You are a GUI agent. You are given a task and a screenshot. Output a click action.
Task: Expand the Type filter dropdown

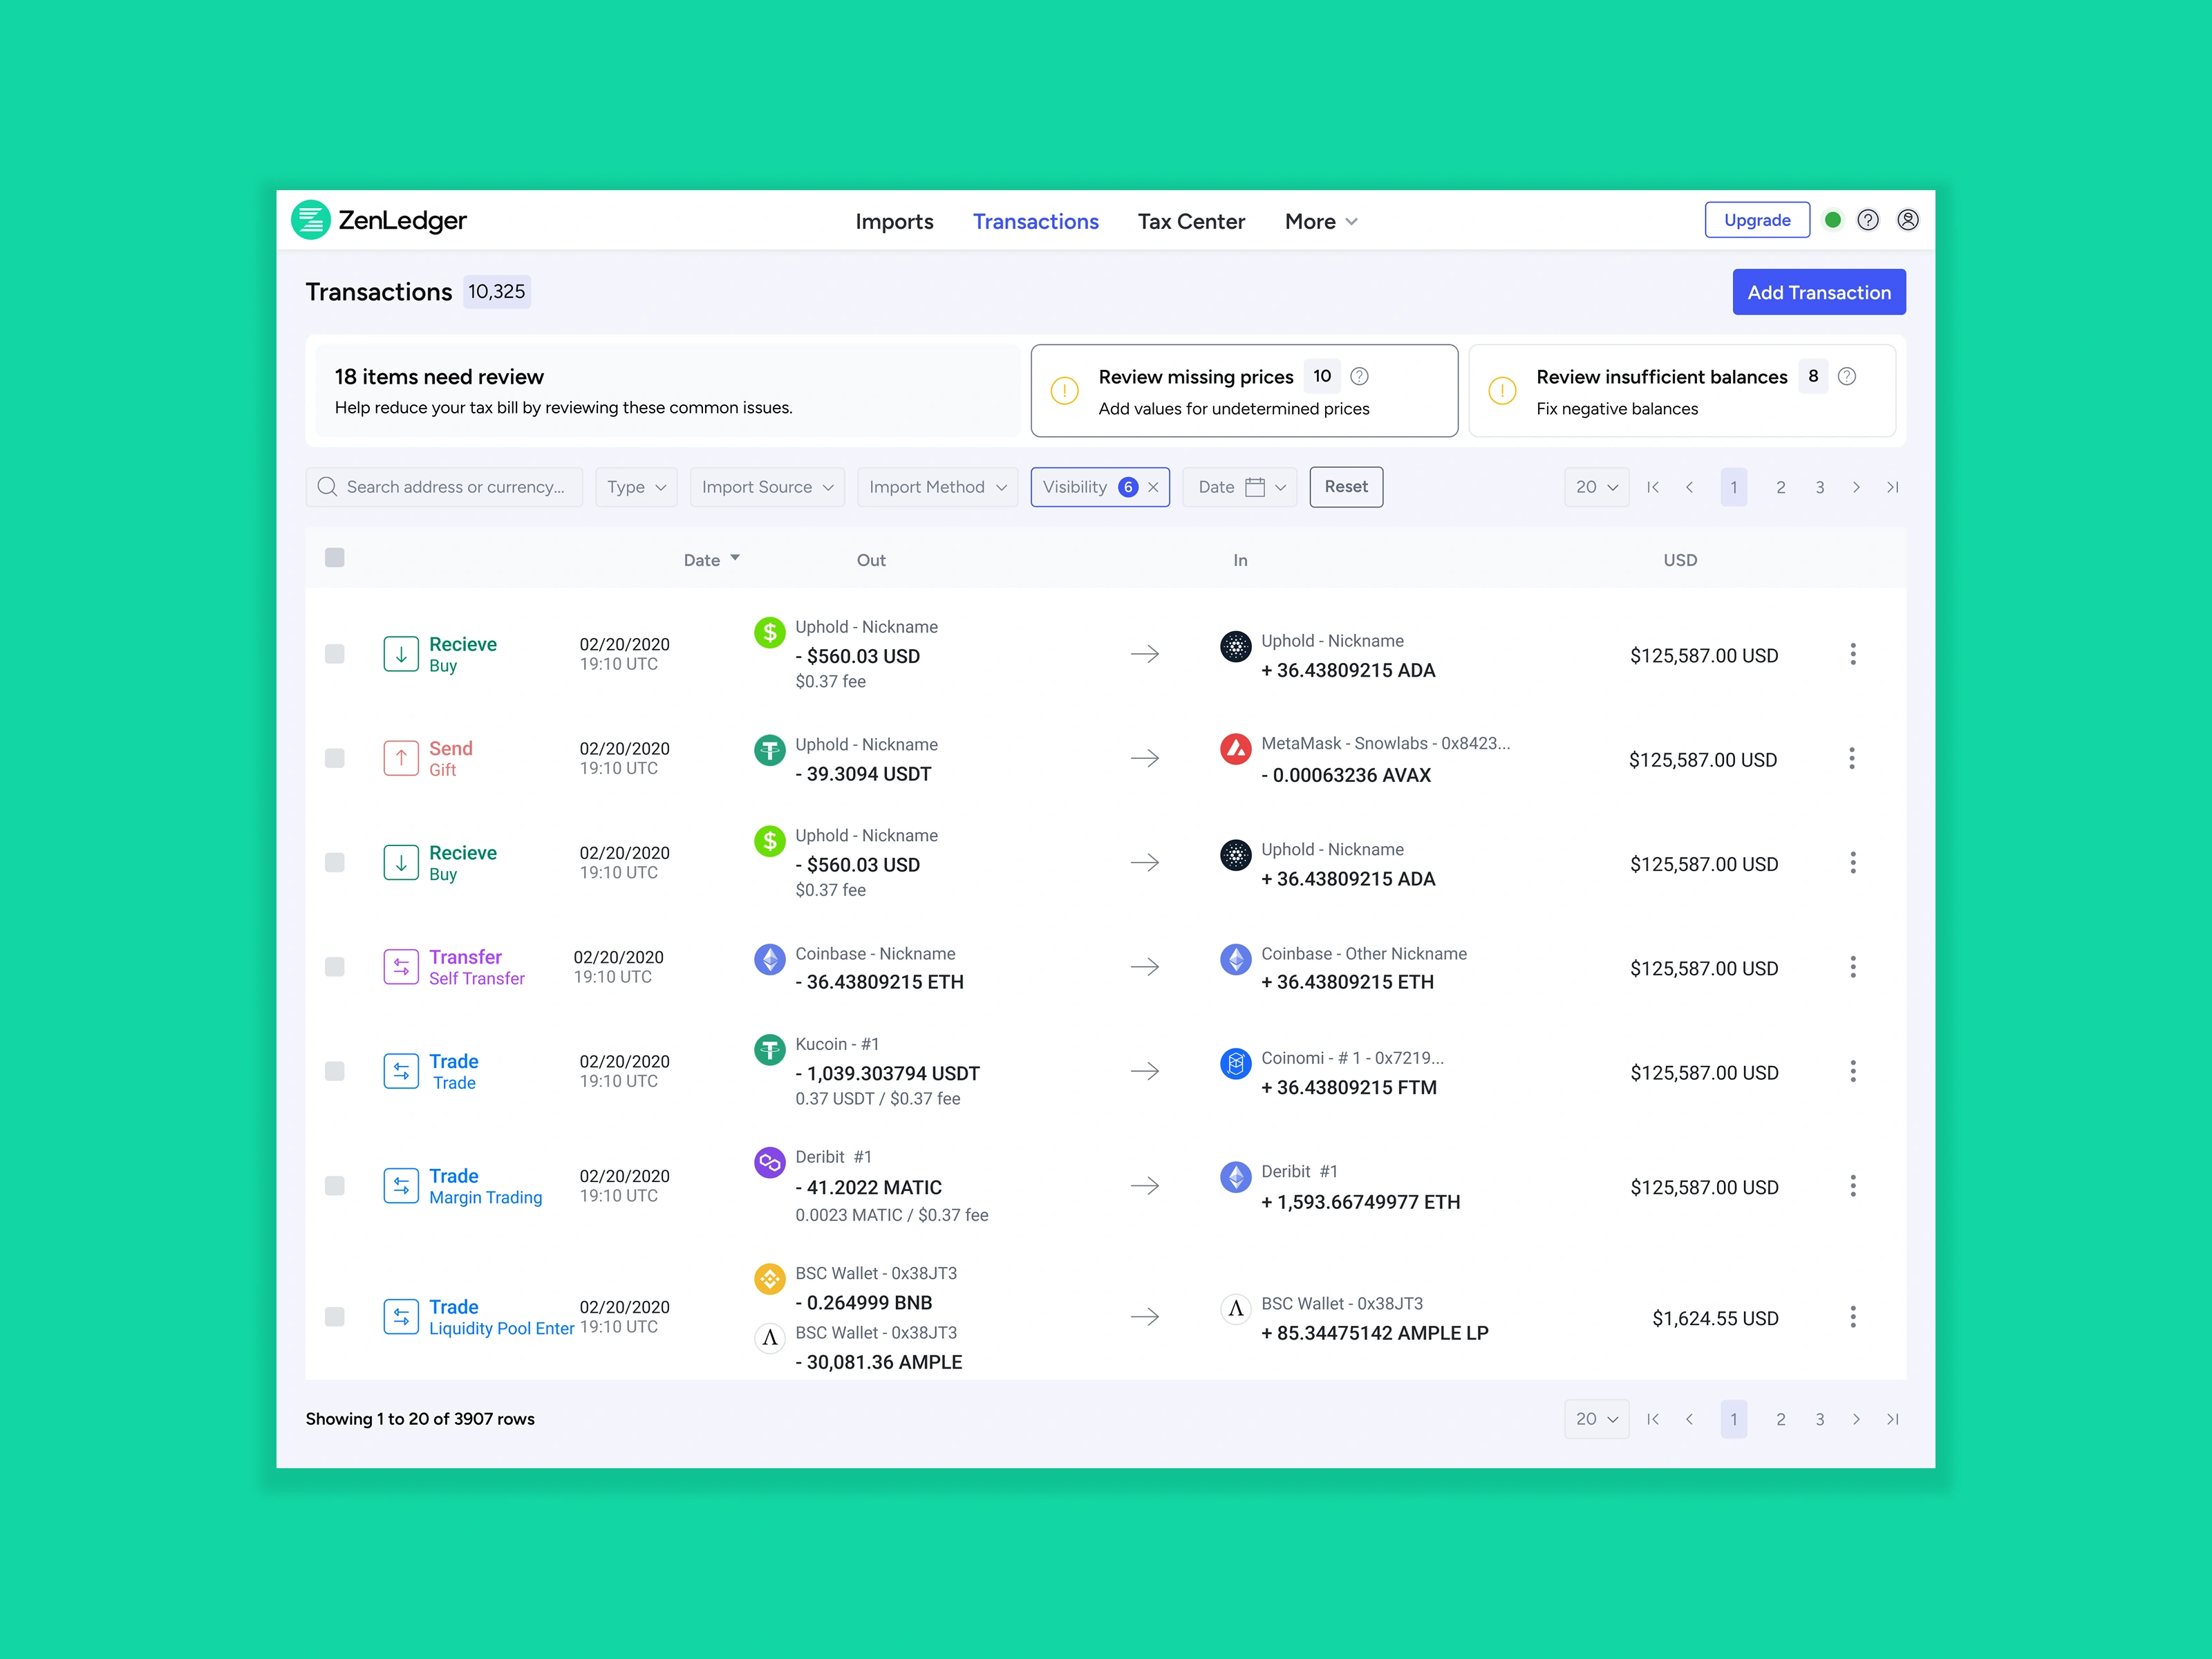click(x=636, y=487)
